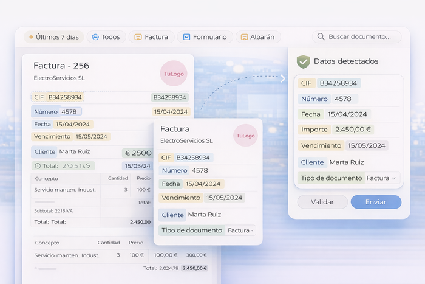Filter documents by Formulario

pos(205,37)
